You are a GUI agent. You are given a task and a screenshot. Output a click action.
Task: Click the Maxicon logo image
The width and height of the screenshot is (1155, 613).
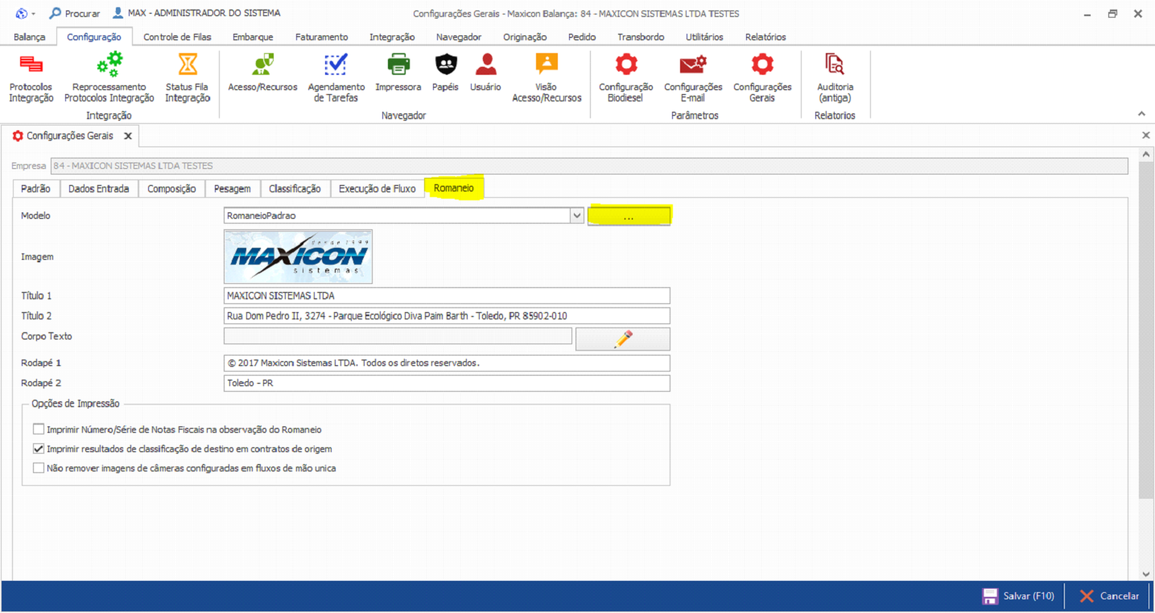(x=298, y=257)
